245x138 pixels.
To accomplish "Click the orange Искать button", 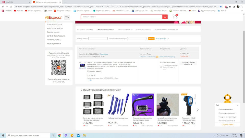I will 151,39.
